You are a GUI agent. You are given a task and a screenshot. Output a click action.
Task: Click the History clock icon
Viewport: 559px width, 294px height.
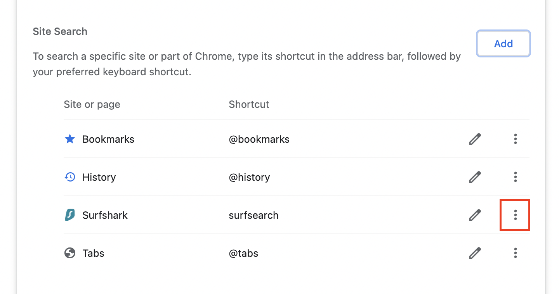point(70,177)
